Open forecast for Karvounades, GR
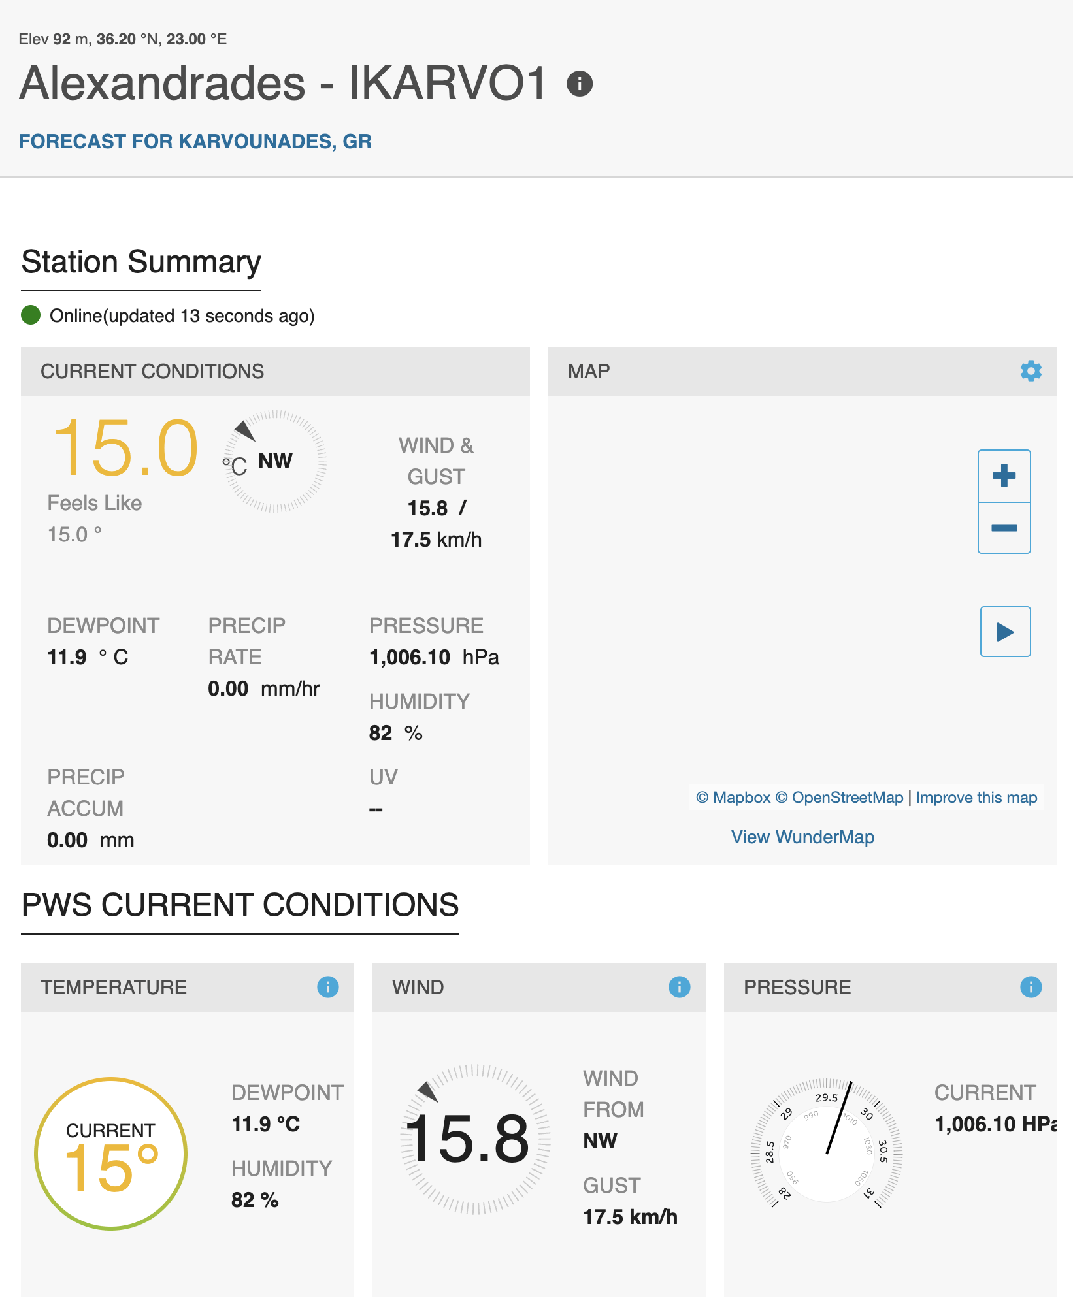Viewport: 1073px width, 1309px height. coord(195,141)
